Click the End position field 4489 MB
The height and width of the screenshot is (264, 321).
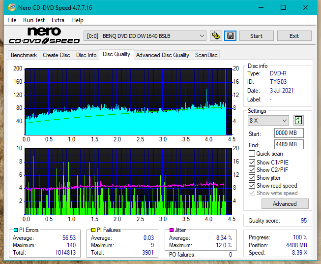click(289, 144)
